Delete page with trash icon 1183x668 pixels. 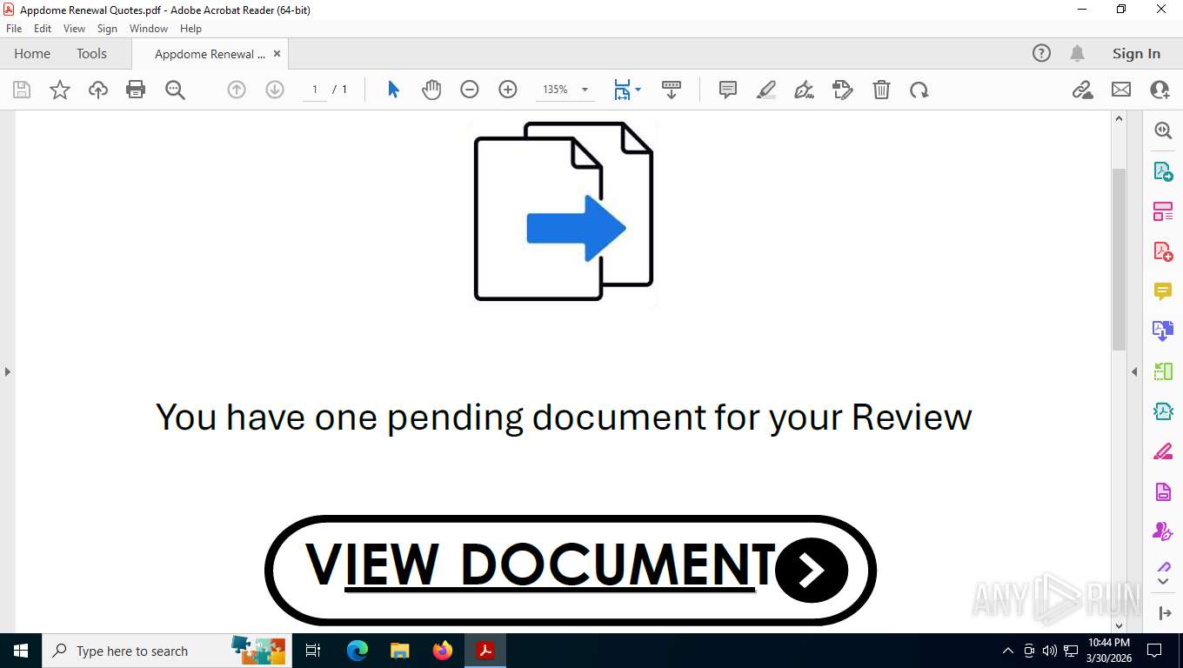pos(881,90)
